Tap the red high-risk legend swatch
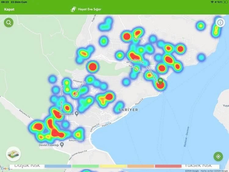Screen dimensions: 229x172 point(168,166)
